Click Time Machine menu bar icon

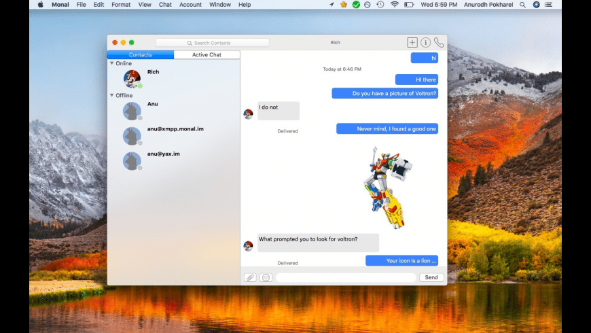point(380,5)
